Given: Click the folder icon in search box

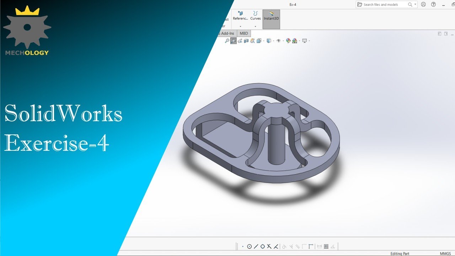Looking at the screenshot, I should coord(360,5).
